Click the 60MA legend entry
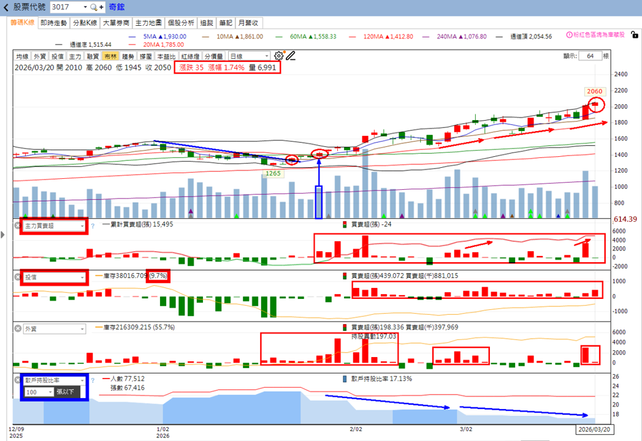 (306, 36)
